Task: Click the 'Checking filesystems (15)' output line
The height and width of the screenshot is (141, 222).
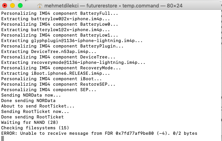Action: click(35, 128)
